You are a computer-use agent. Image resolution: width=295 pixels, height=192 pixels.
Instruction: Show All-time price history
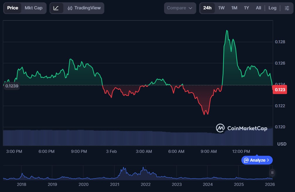click(258, 8)
